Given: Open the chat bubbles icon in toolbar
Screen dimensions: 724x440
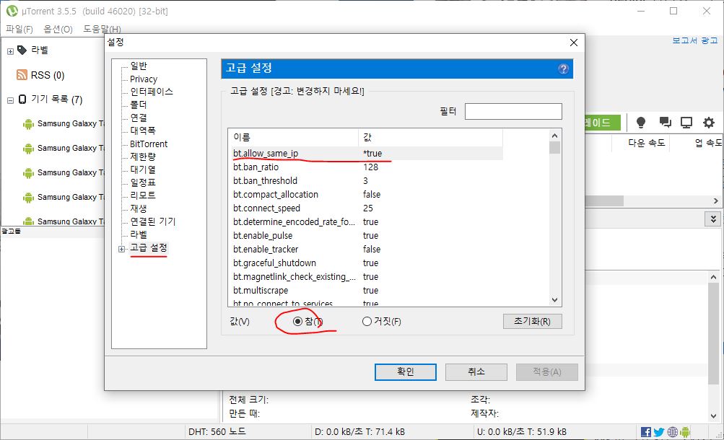Looking at the screenshot, I should coord(665,122).
